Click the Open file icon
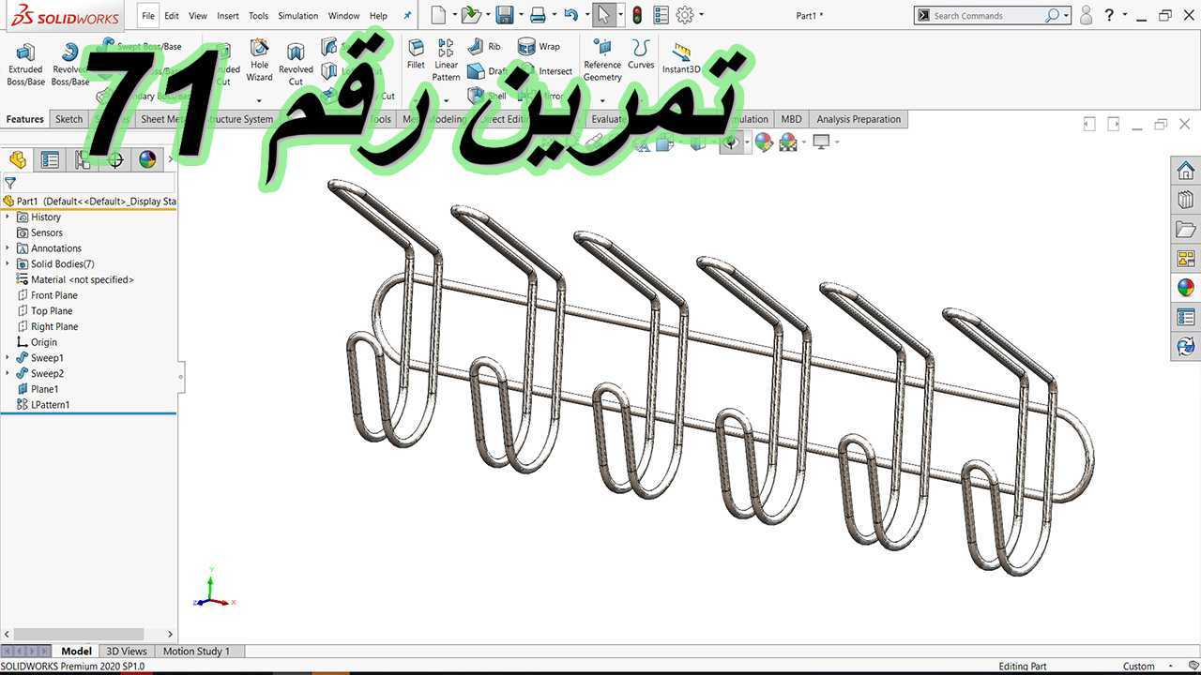The height and width of the screenshot is (675, 1201). (471, 15)
